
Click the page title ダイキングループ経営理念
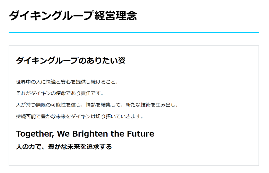[73, 16]
